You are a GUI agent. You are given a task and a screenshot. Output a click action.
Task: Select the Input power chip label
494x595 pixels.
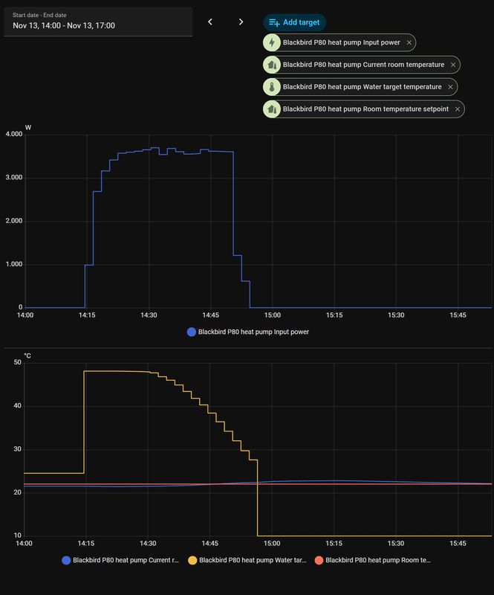tap(341, 42)
